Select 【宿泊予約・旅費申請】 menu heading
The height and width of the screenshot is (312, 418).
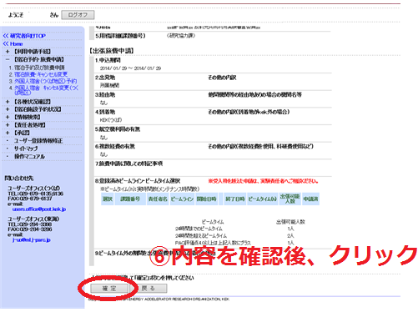tap(39, 59)
